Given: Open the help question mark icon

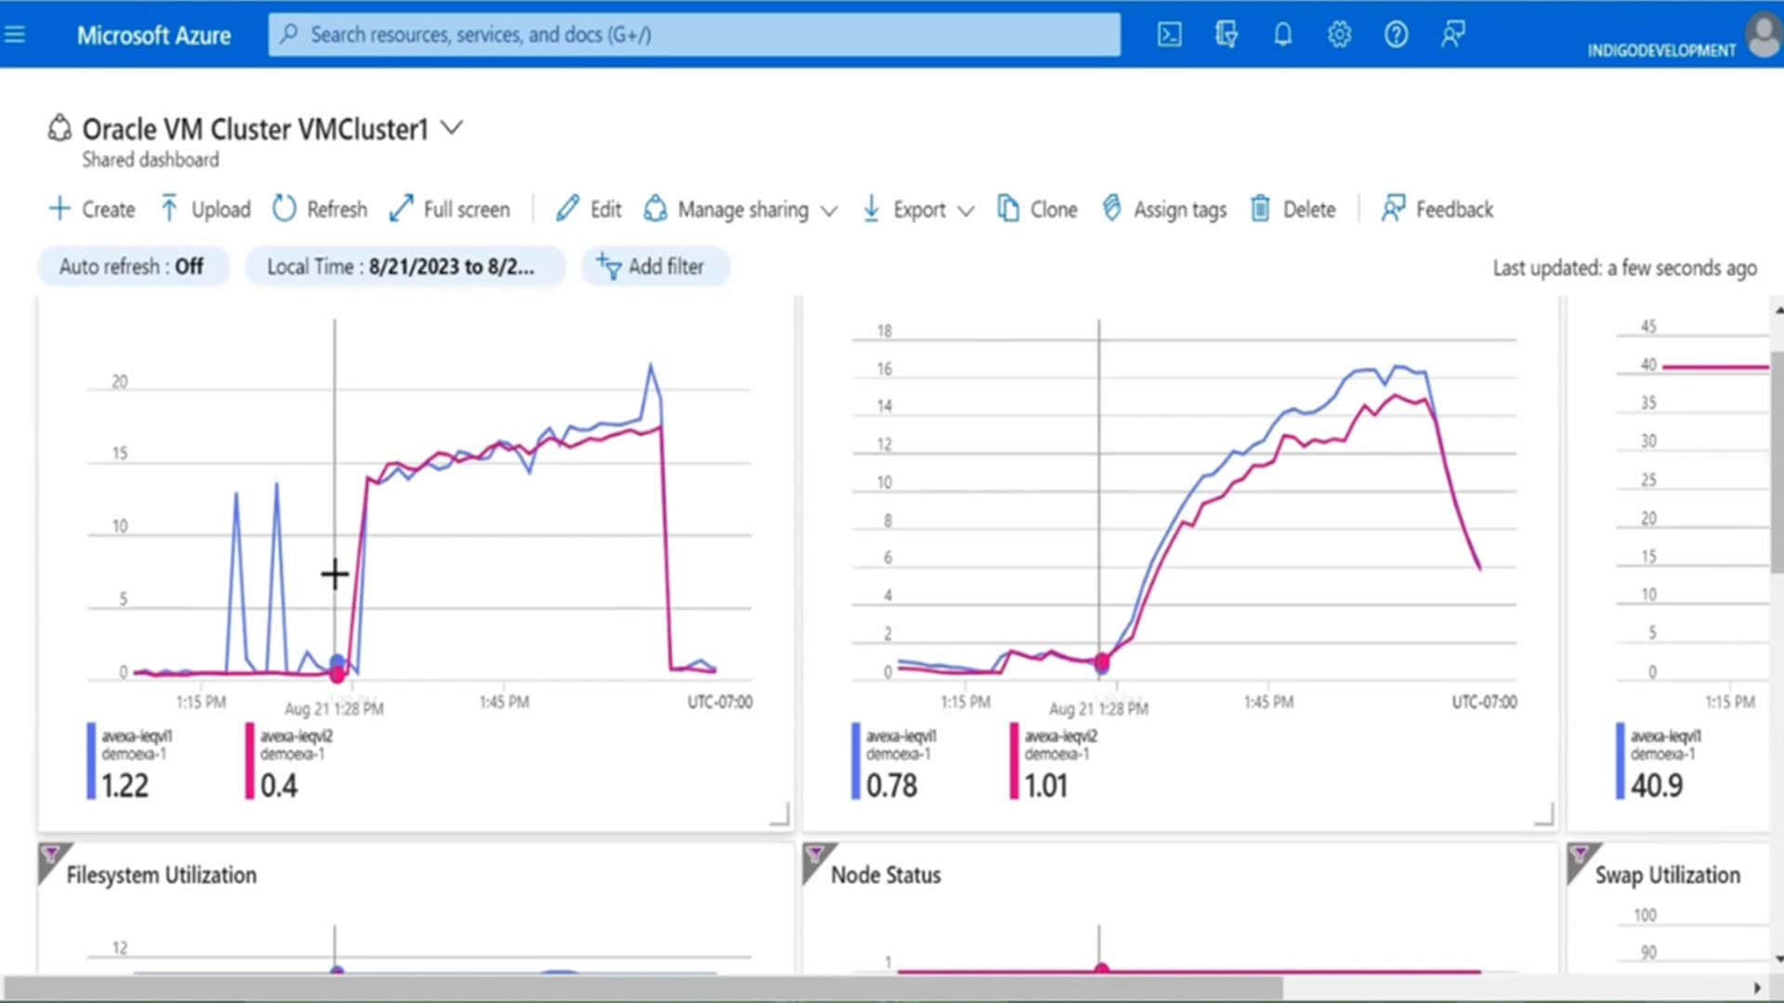Looking at the screenshot, I should pos(1396,34).
